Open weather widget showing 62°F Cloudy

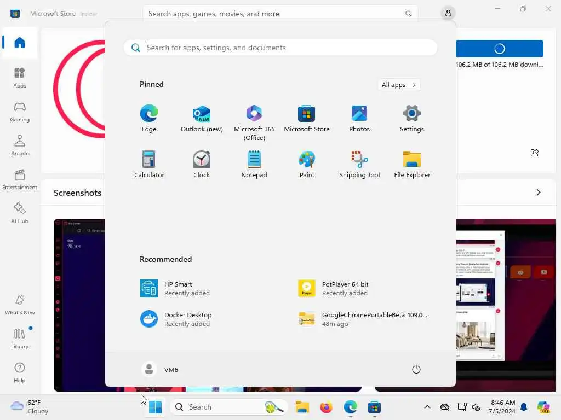[30, 407]
